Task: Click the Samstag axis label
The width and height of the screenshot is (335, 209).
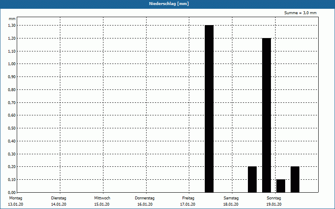Action: [231, 198]
